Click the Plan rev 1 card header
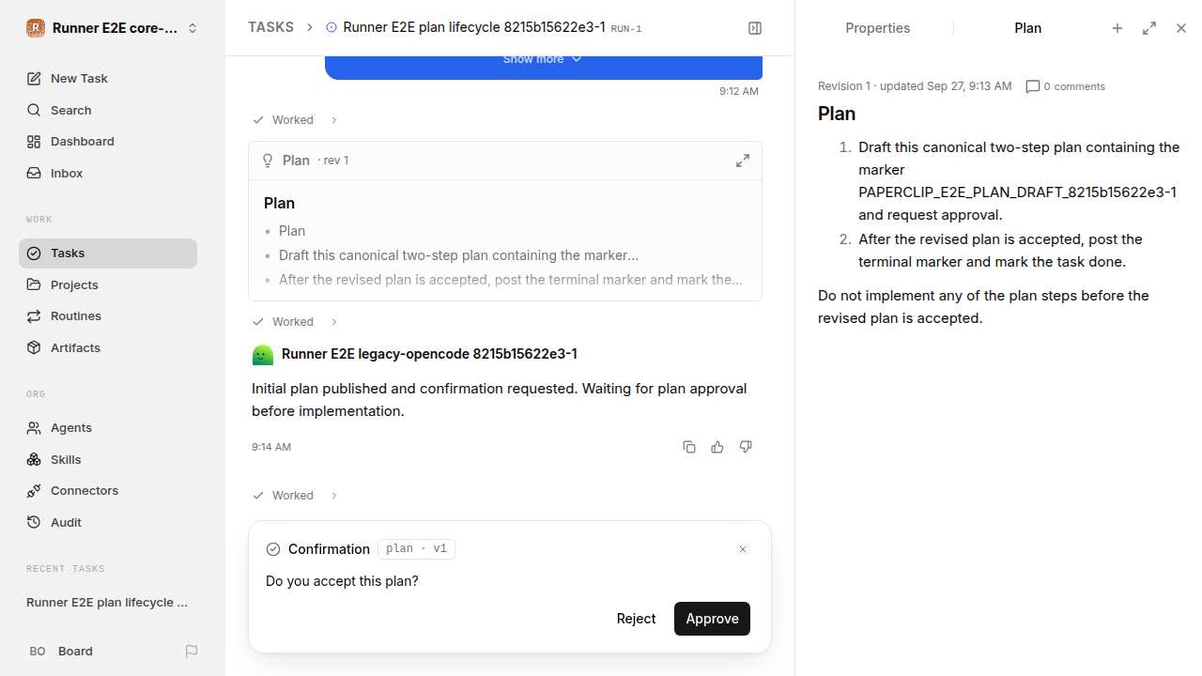This screenshot has width=1202, height=676. point(505,161)
